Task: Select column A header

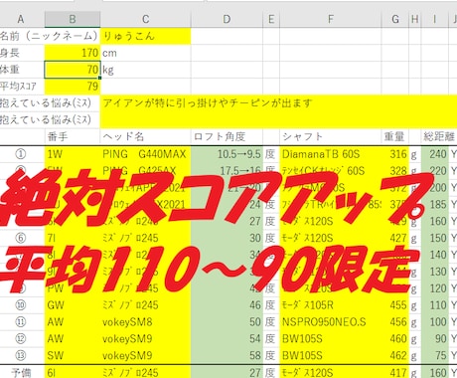Action: click(22, 19)
